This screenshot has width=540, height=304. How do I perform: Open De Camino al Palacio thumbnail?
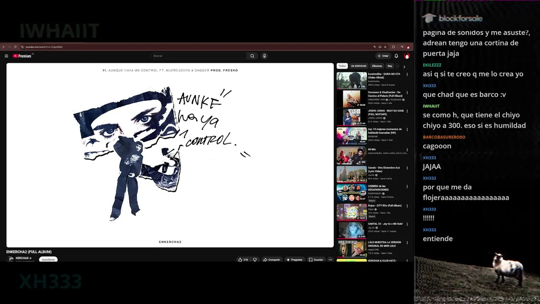351,99
